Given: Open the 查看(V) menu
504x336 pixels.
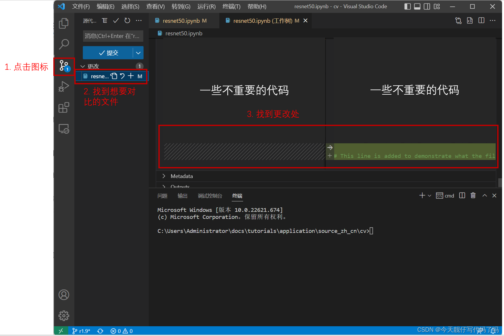Looking at the screenshot, I should [x=155, y=6].
